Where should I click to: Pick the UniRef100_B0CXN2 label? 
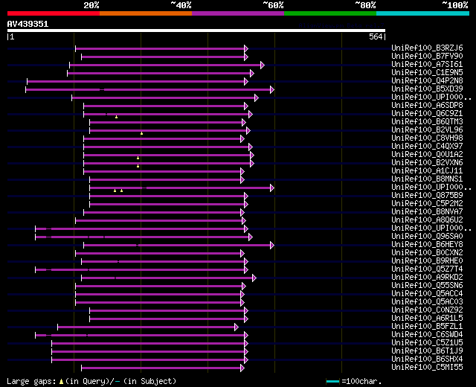[427, 253]
